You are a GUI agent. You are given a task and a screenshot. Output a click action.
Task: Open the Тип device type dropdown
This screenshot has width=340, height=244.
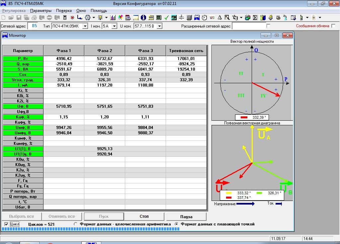pyautogui.click(x=85, y=26)
